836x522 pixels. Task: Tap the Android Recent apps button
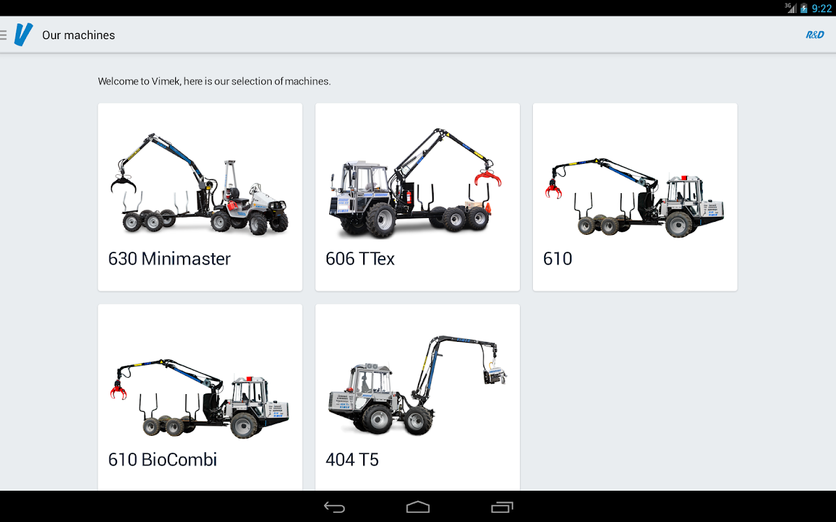tap(502, 507)
